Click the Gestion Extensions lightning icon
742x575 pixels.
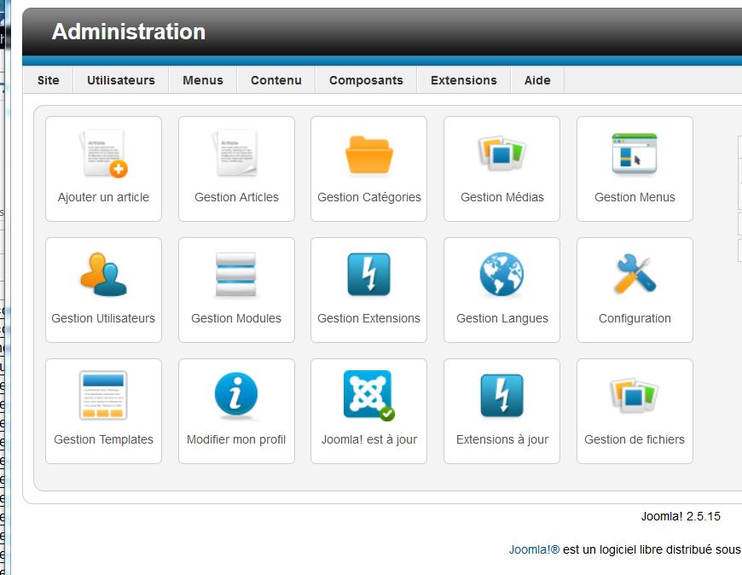pyautogui.click(x=368, y=276)
